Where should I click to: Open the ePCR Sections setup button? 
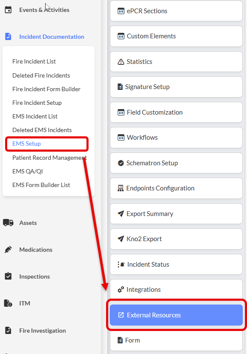(x=176, y=11)
